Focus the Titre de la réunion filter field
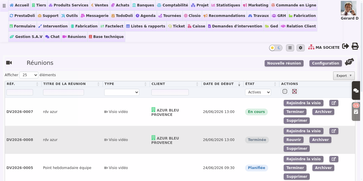This screenshot has width=363, height=181. pos(64,92)
